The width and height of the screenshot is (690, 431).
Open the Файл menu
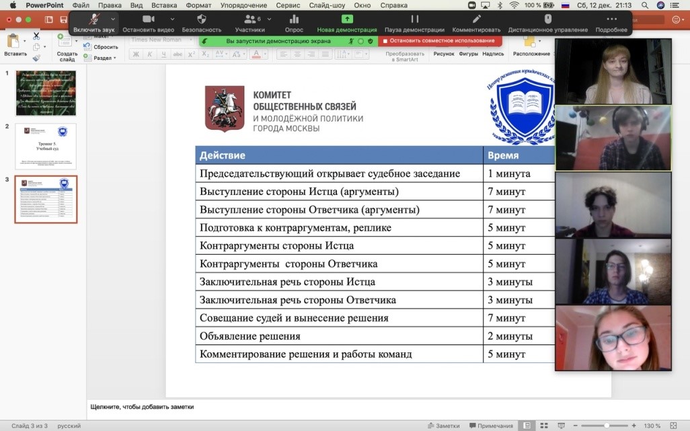tap(81, 5)
